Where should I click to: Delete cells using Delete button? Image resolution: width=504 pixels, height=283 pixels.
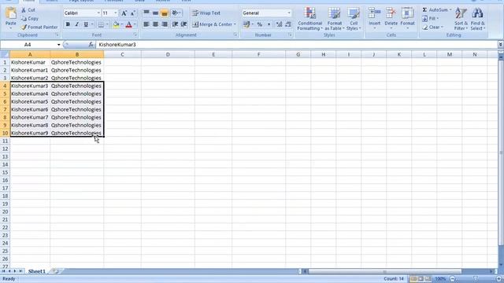click(391, 19)
